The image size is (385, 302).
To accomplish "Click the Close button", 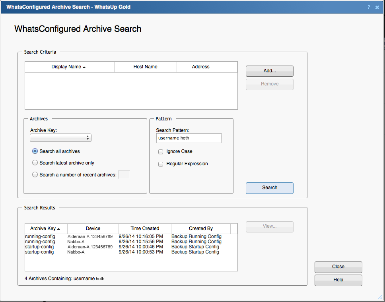I will coord(338,267).
